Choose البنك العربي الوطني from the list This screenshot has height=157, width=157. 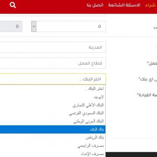coord(53,121)
